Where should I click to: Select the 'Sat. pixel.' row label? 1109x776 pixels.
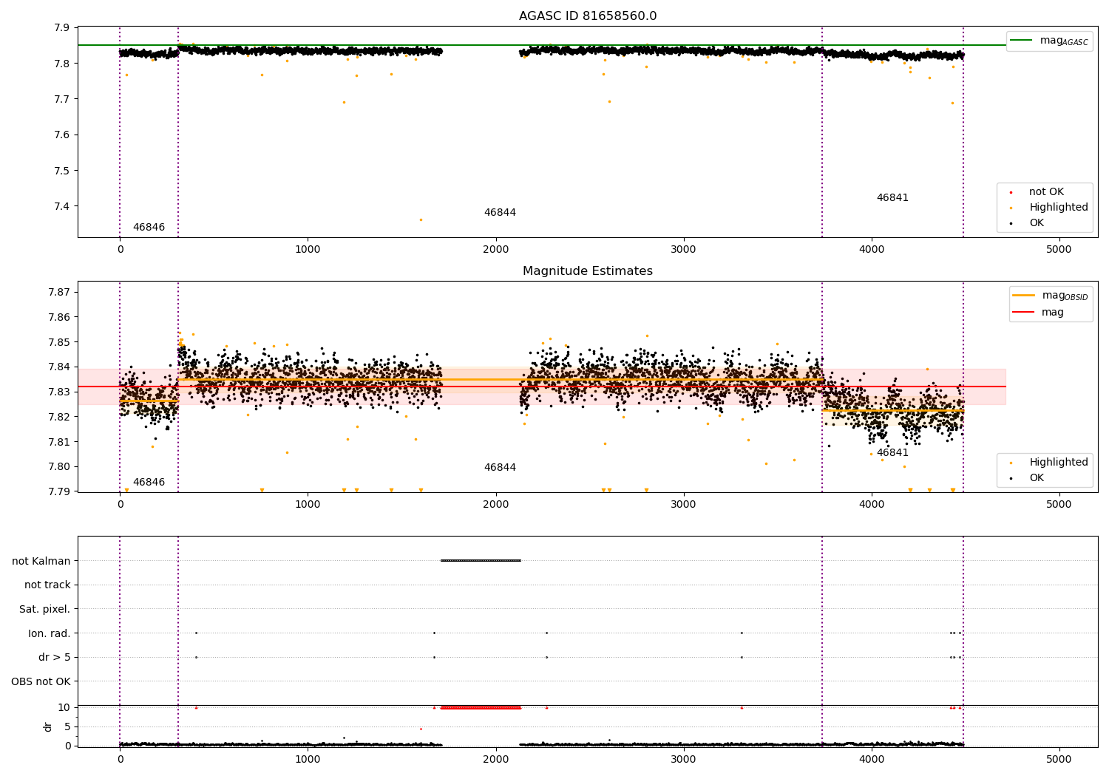[45, 610]
